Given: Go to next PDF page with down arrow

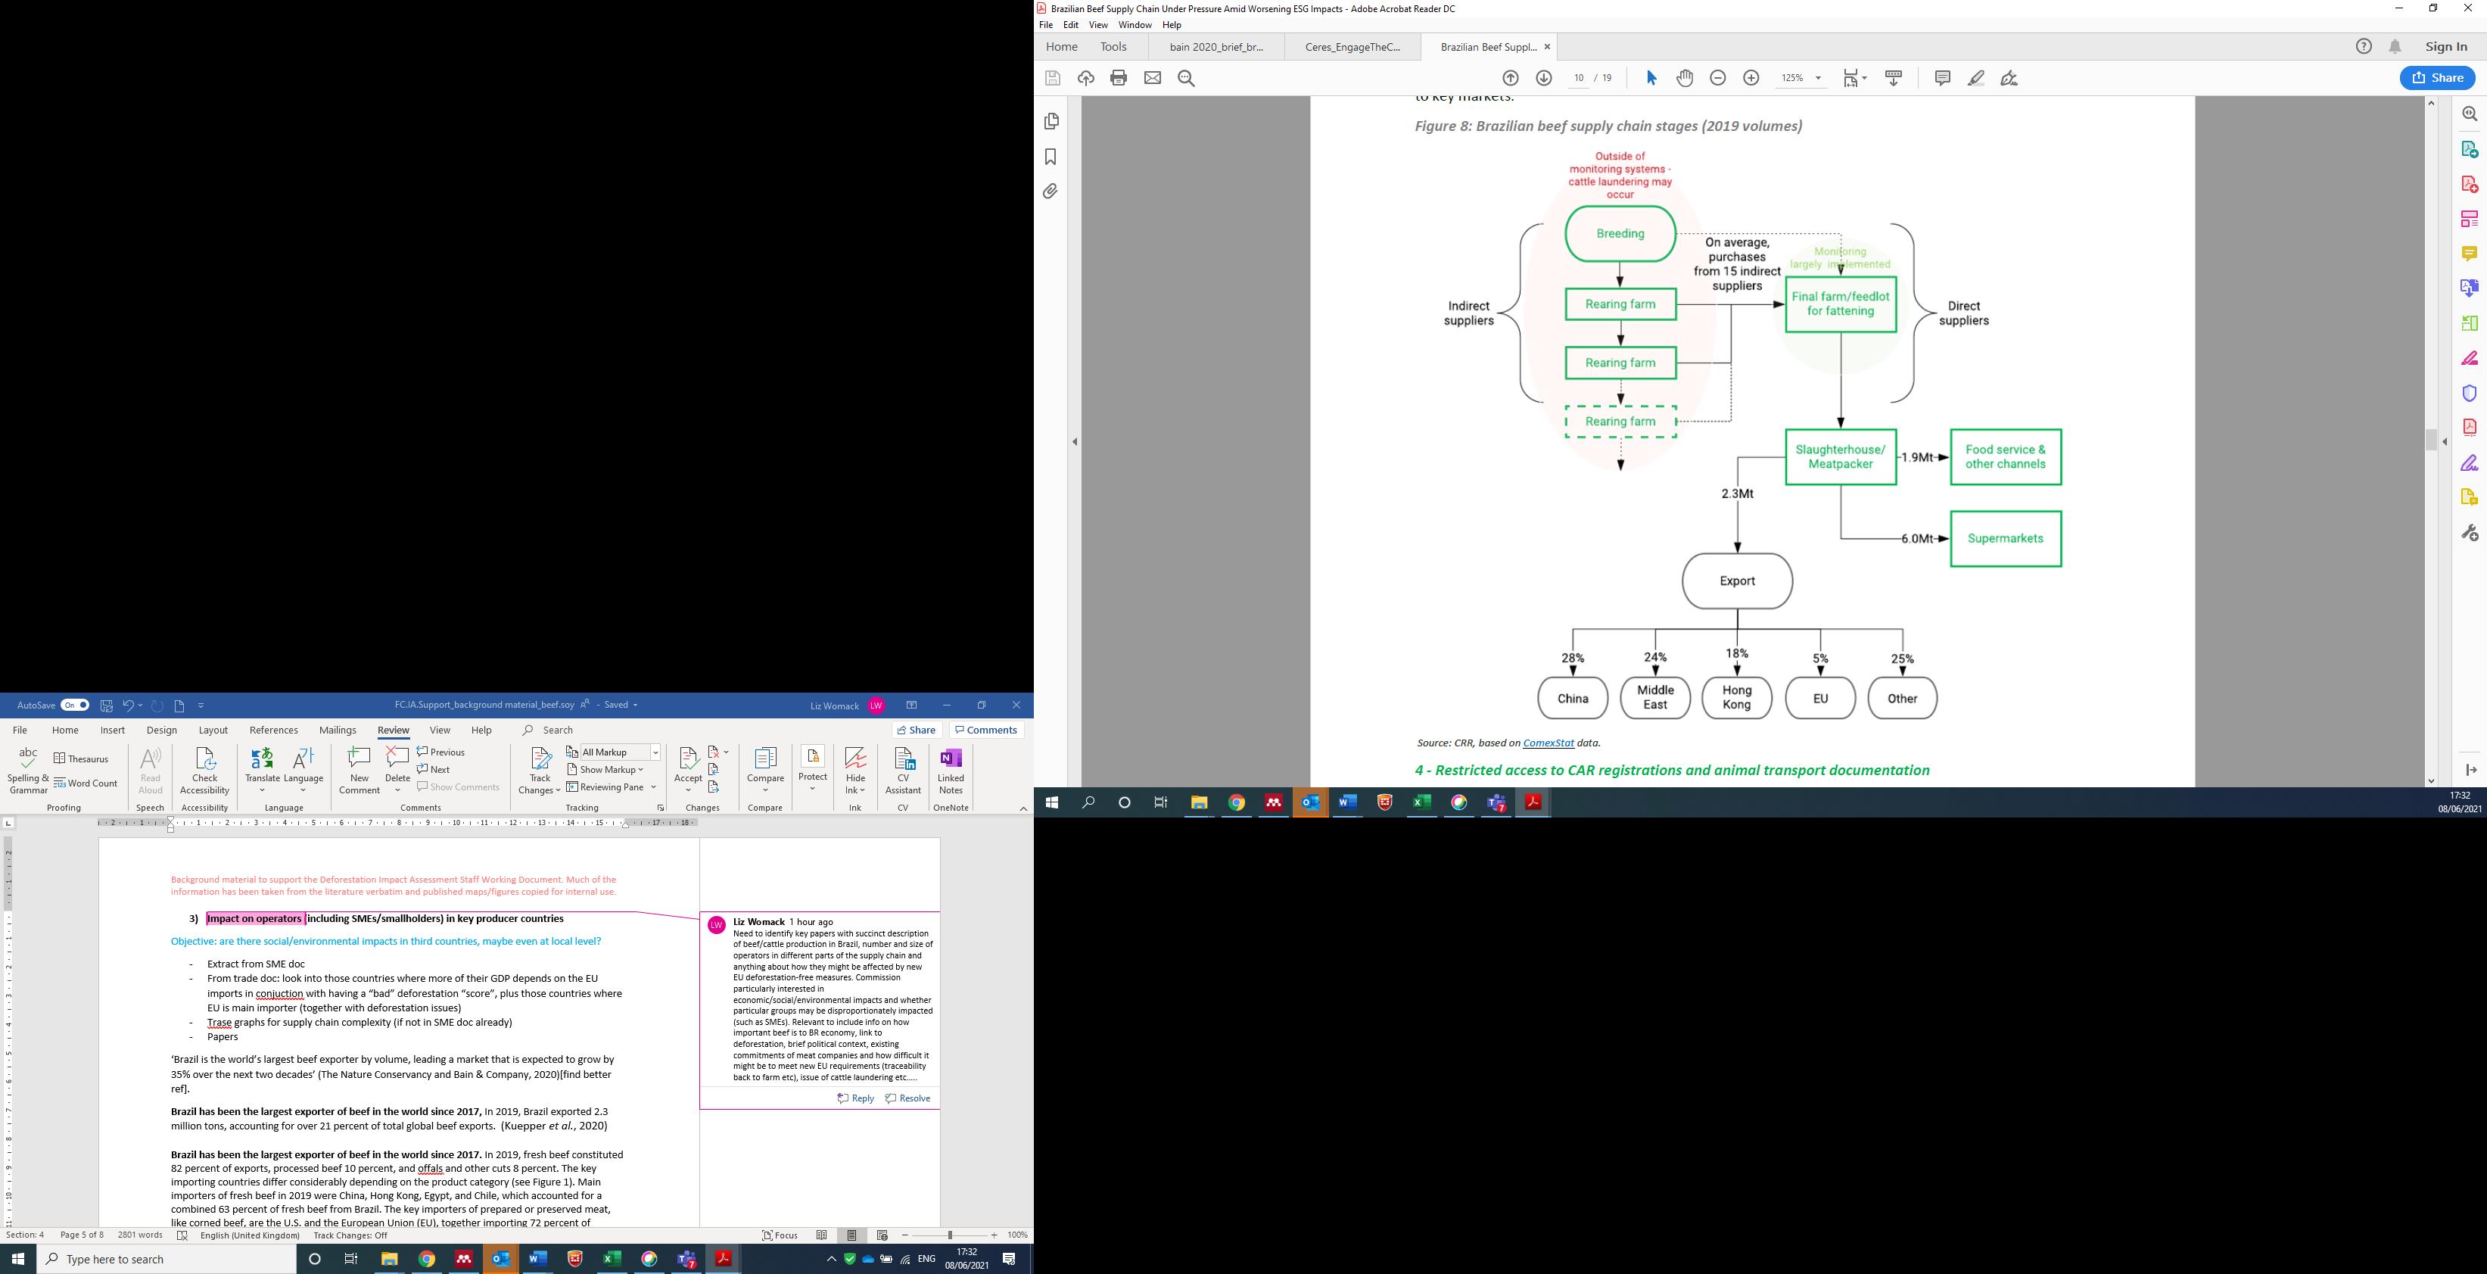Looking at the screenshot, I should click(x=1544, y=78).
